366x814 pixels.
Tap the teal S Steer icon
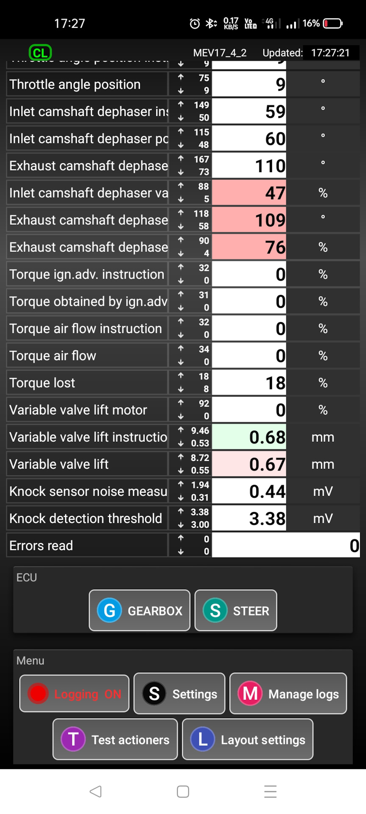pyautogui.click(x=215, y=610)
